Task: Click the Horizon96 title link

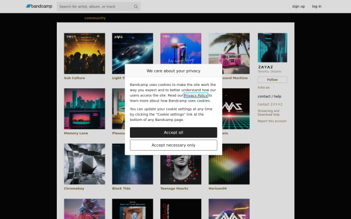Action: click(x=218, y=189)
